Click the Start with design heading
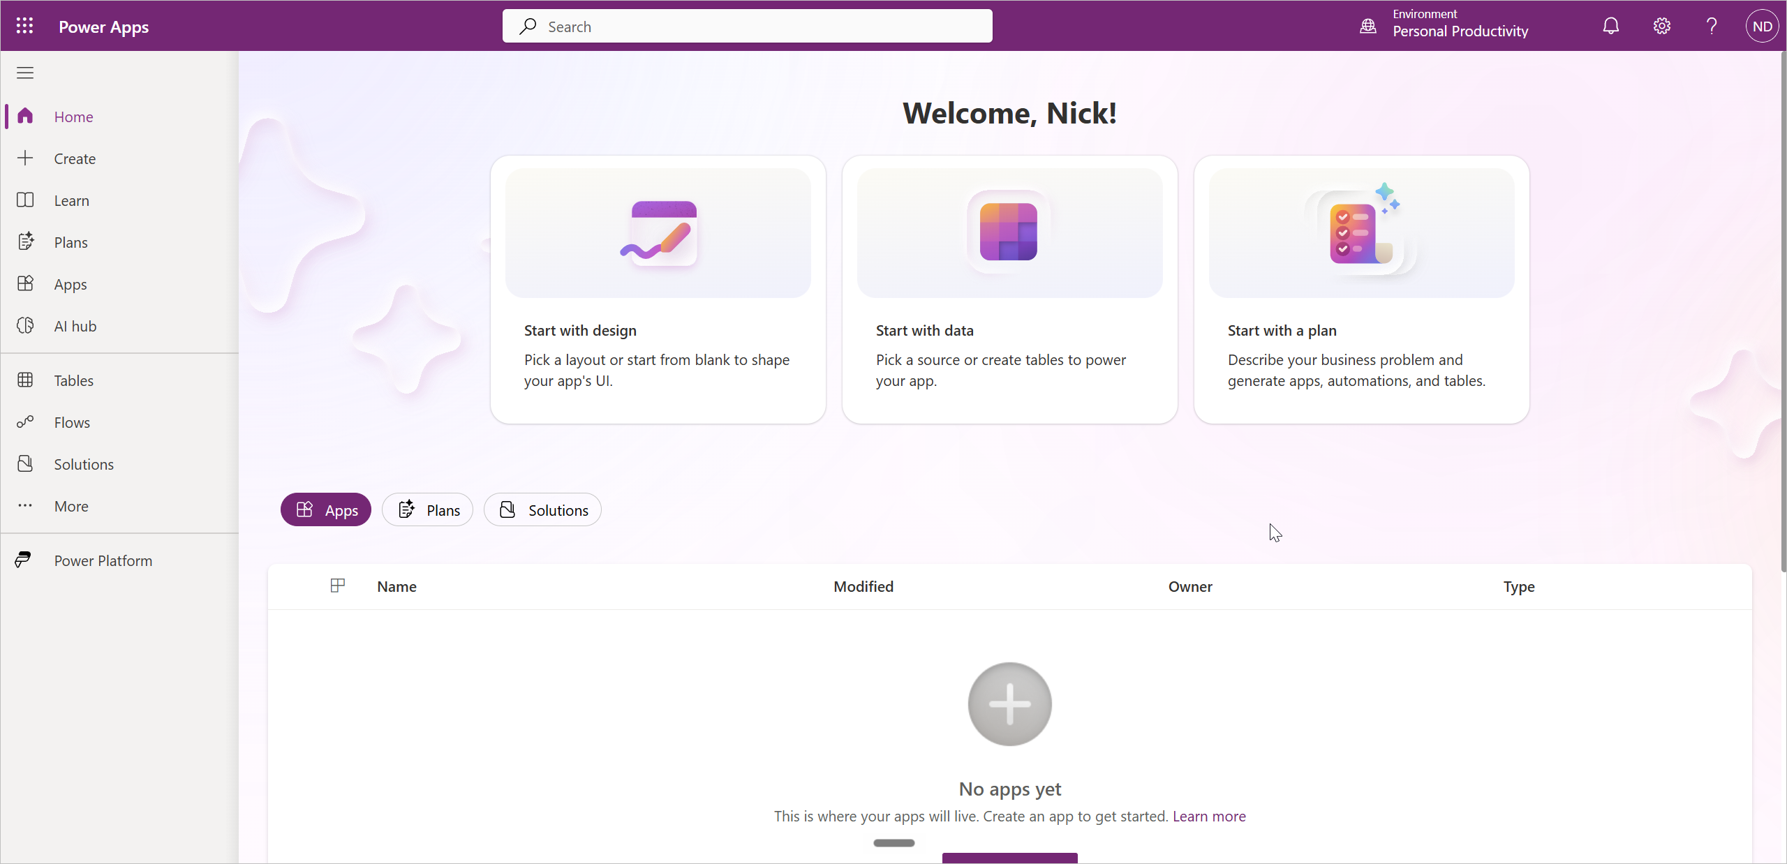1787x864 pixels. click(x=580, y=330)
